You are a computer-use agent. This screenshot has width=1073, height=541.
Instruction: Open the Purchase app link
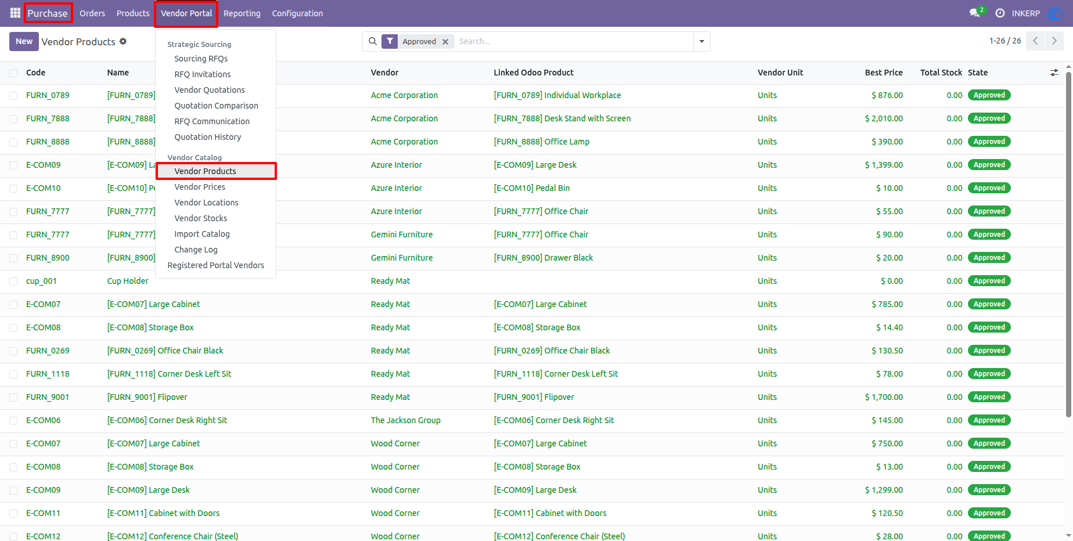(x=48, y=13)
